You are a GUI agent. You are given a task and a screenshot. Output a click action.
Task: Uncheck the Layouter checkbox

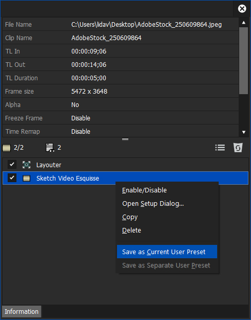tap(12, 165)
